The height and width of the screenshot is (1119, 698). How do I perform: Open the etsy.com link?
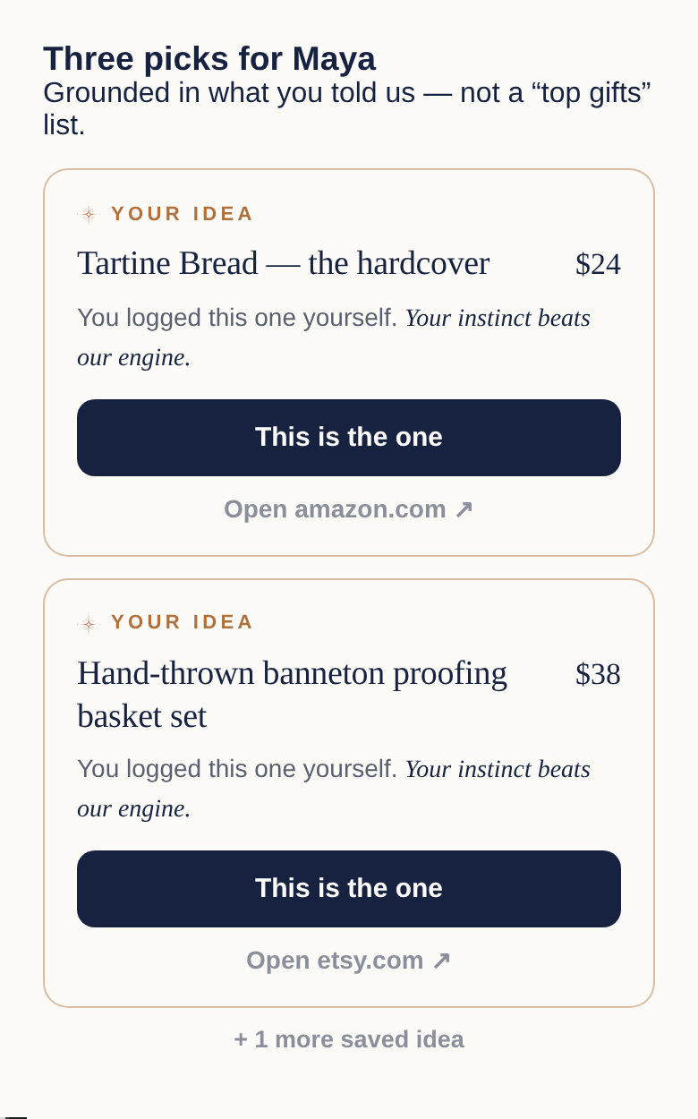point(349,961)
